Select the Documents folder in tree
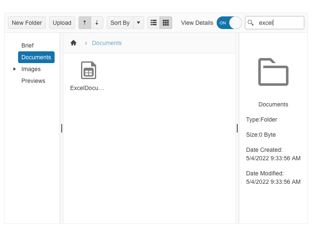This screenshot has width=312, height=249. (x=36, y=57)
